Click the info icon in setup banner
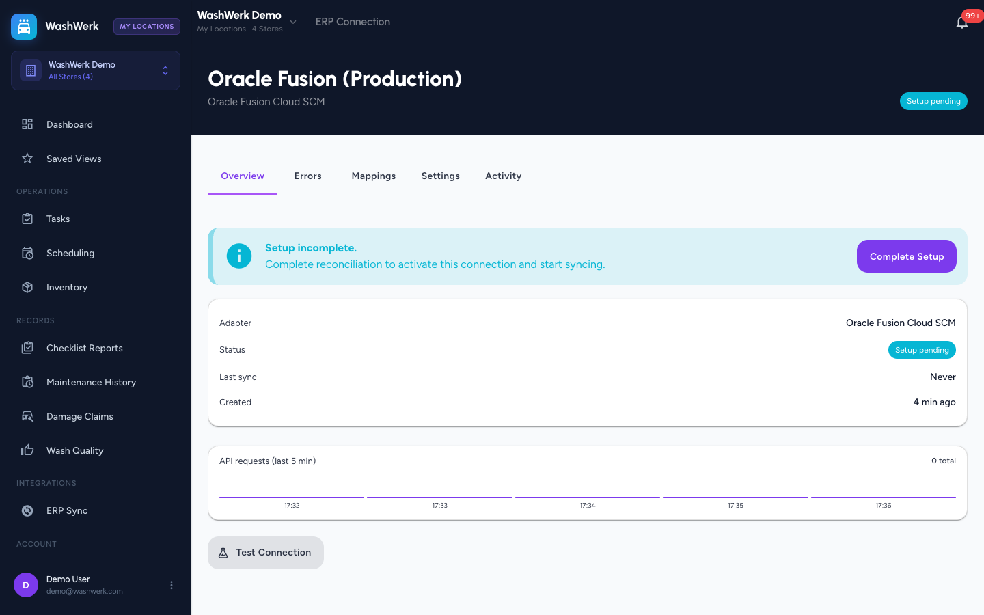The height and width of the screenshot is (615, 984). click(x=239, y=256)
